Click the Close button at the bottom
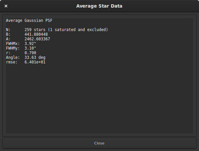Image resolution: width=199 pixels, height=151 pixels. (99, 143)
